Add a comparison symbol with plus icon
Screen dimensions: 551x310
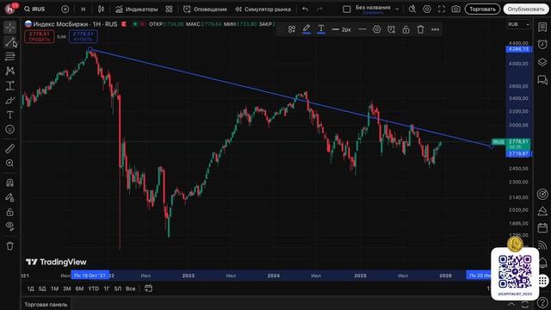pos(65,9)
